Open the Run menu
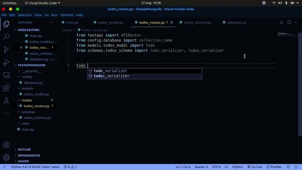This screenshot has height=170, width=302. pos(54,15)
